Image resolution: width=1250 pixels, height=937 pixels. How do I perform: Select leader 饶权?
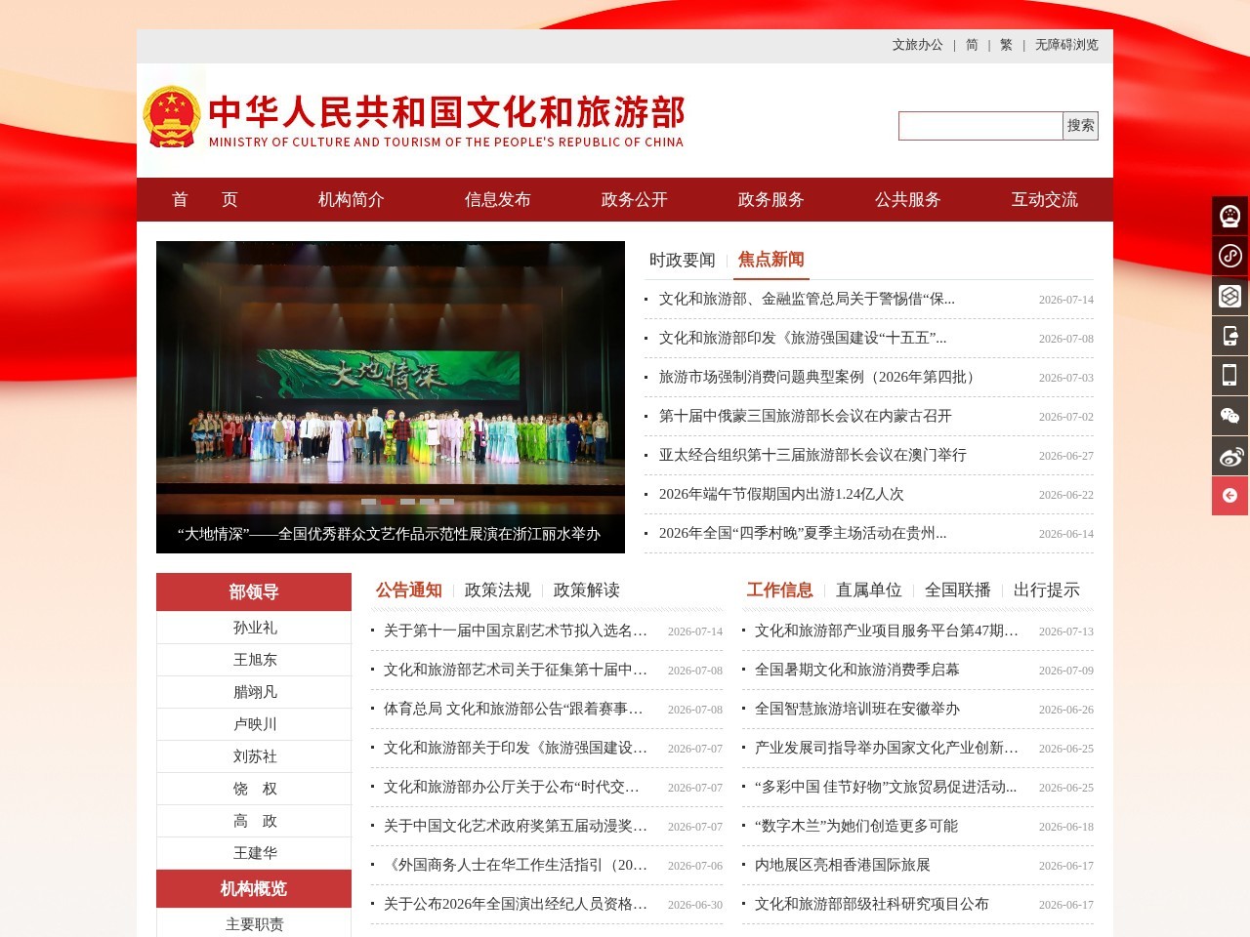pyautogui.click(x=255, y=789)
